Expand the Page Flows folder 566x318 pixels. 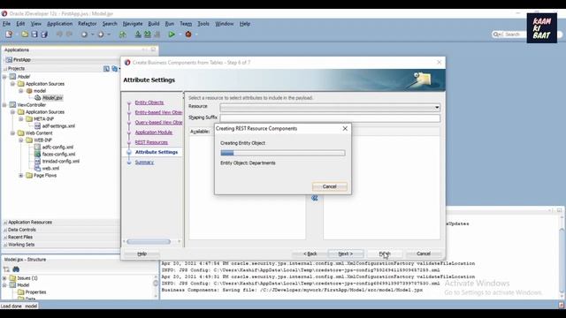pyautogui.click(x=21, y=176)
